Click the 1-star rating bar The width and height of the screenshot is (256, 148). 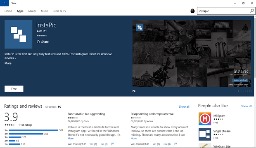tap(14, 144)
